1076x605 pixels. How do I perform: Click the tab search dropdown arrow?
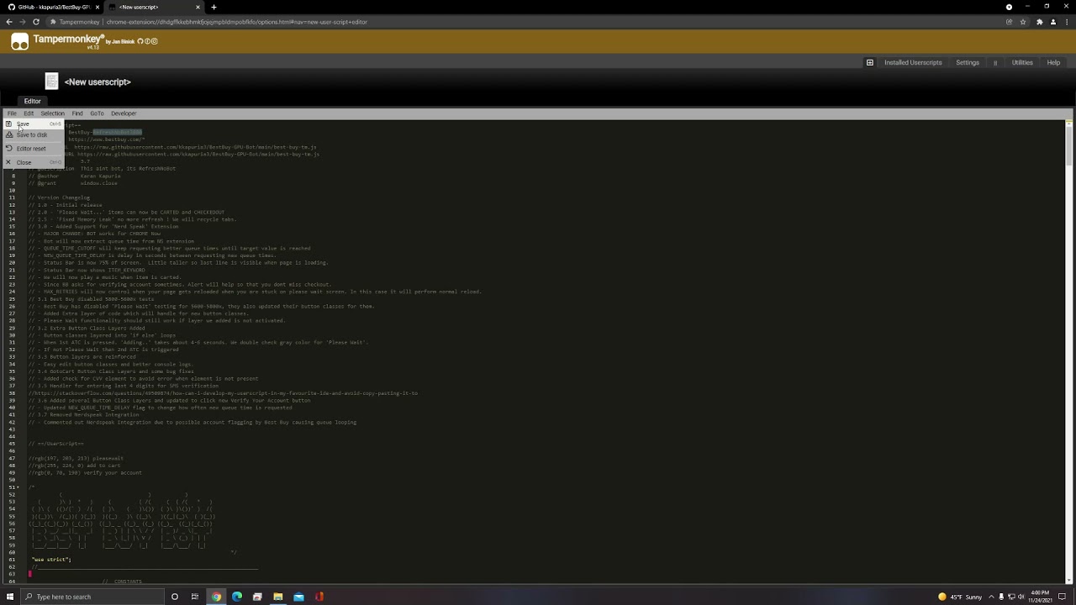pyautogui.click(x=1009, y=7)
